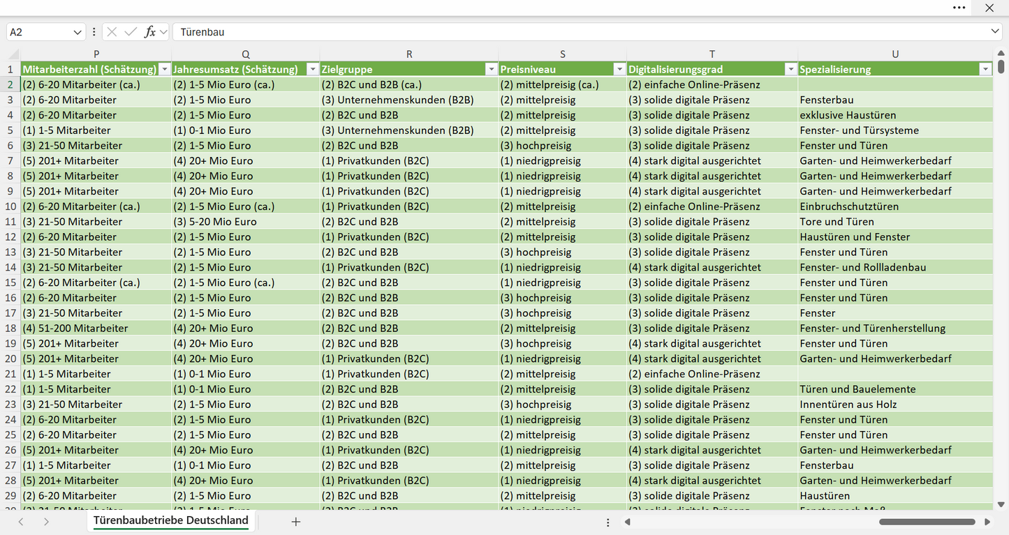Click the Insert Function fx icon
This screenshot has height=535, width=1009.
tap(149, 32)
